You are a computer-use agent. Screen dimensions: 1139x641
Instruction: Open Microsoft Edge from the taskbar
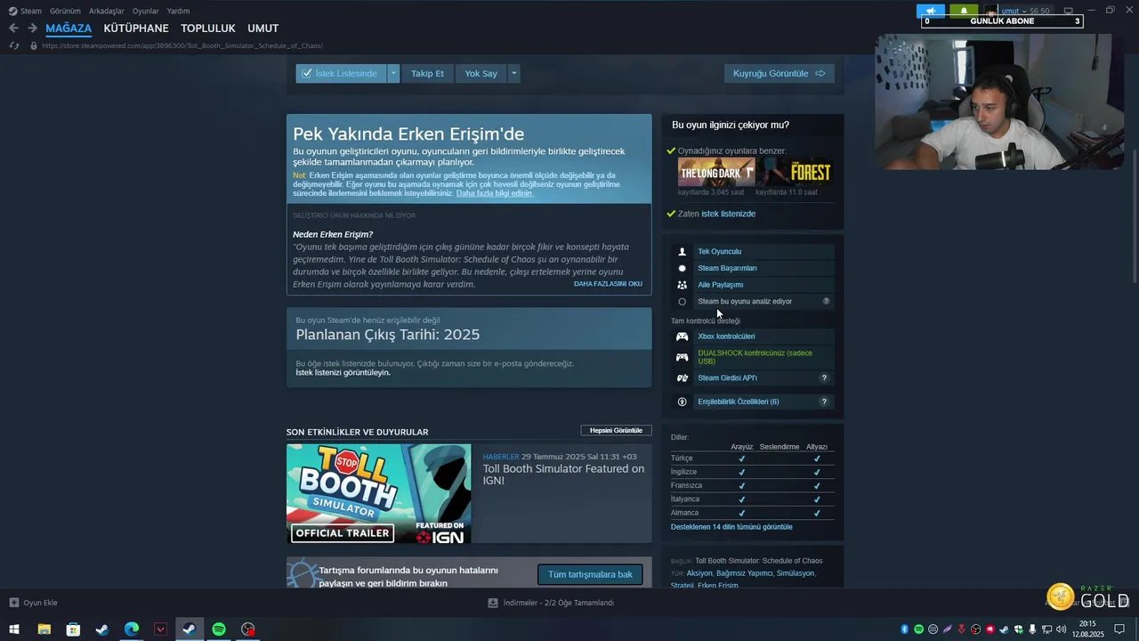pyautogui.click(x=132, y=629)
